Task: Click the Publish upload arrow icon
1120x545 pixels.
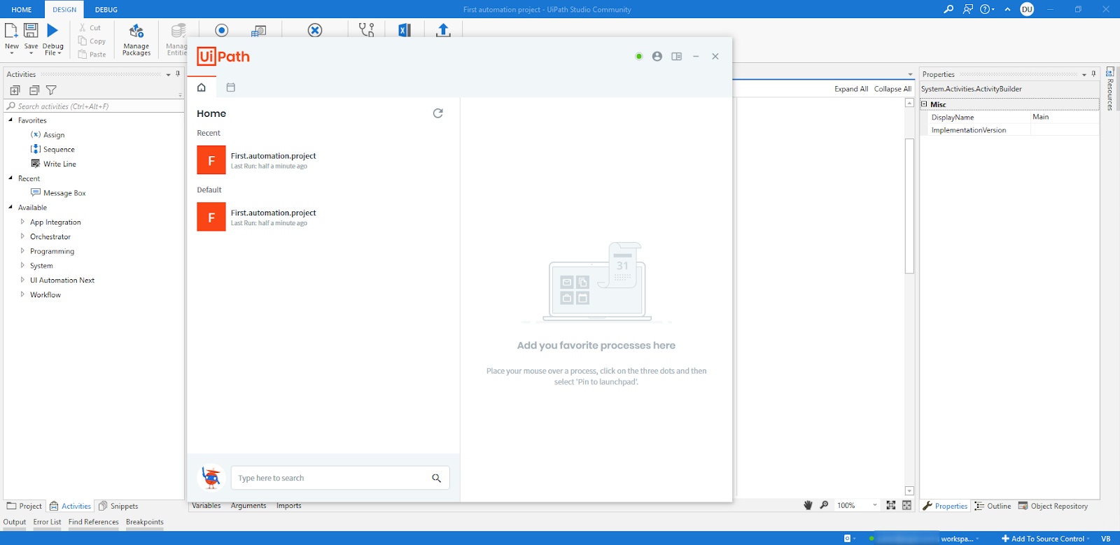Action: 443,30
